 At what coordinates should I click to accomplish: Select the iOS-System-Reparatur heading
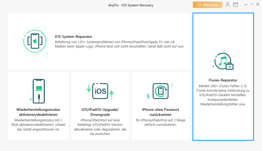[x=74, y=37]
